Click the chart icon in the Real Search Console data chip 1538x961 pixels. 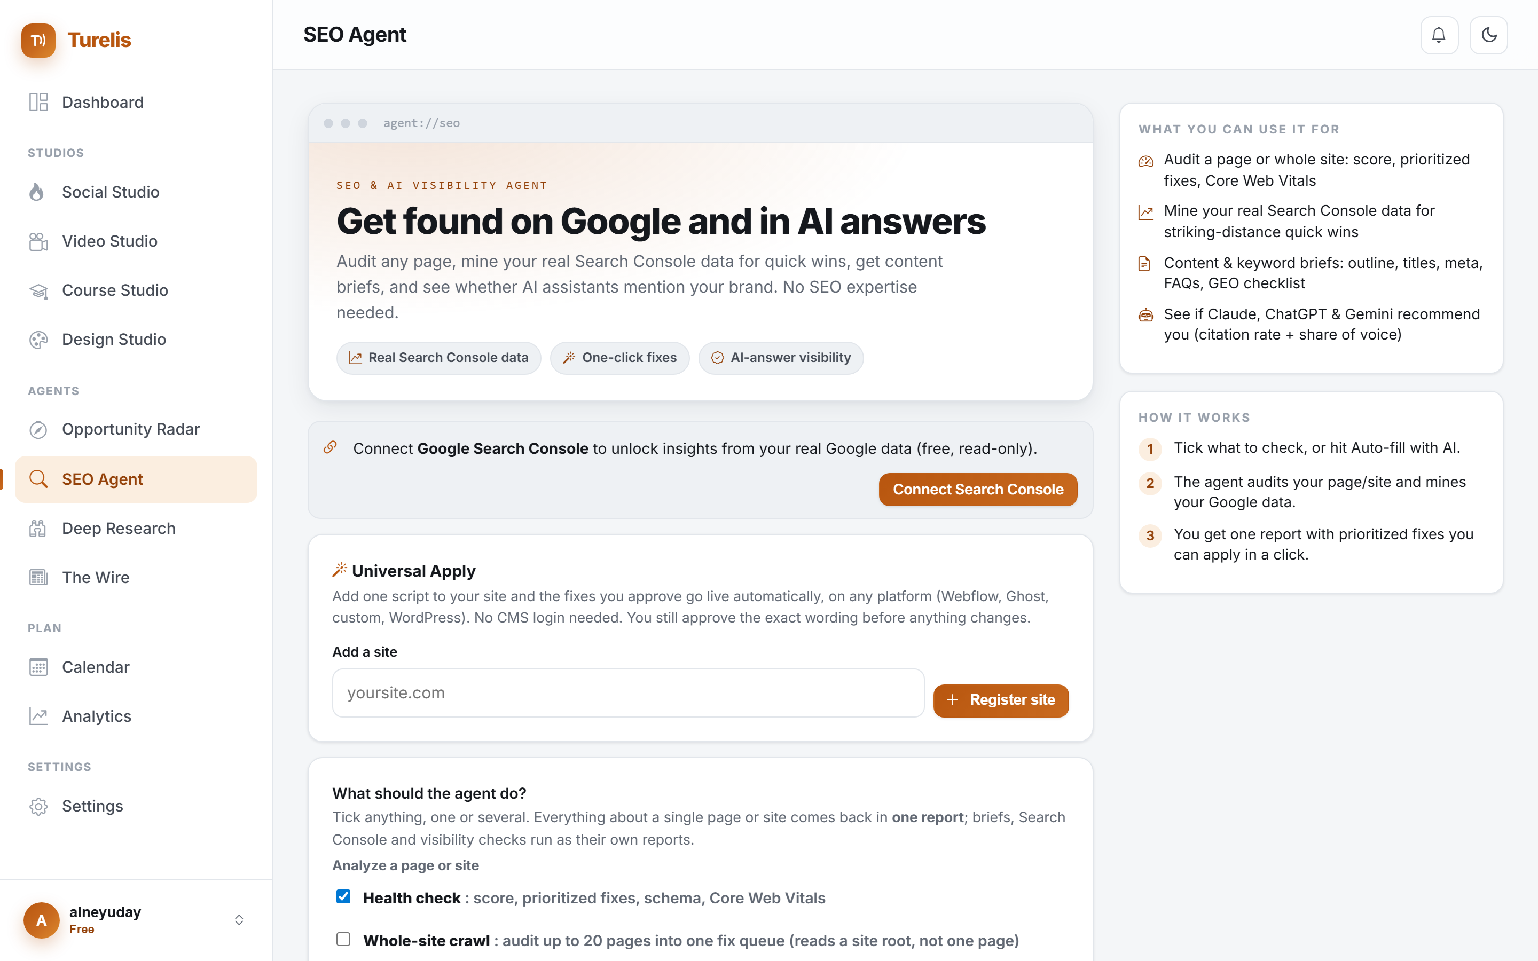pyautogui.click(x=355, y=358)
